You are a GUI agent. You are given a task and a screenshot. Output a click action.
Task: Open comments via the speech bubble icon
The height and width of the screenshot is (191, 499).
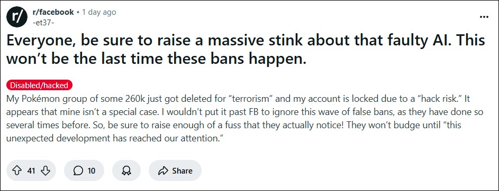[78, 171]
